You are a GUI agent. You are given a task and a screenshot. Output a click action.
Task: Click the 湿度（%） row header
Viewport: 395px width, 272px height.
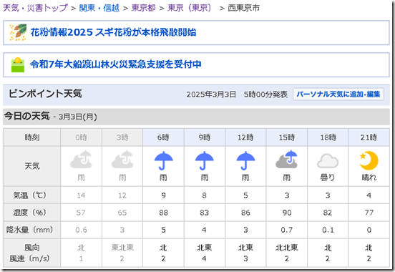pyautogui.click(x=32, y=213)
